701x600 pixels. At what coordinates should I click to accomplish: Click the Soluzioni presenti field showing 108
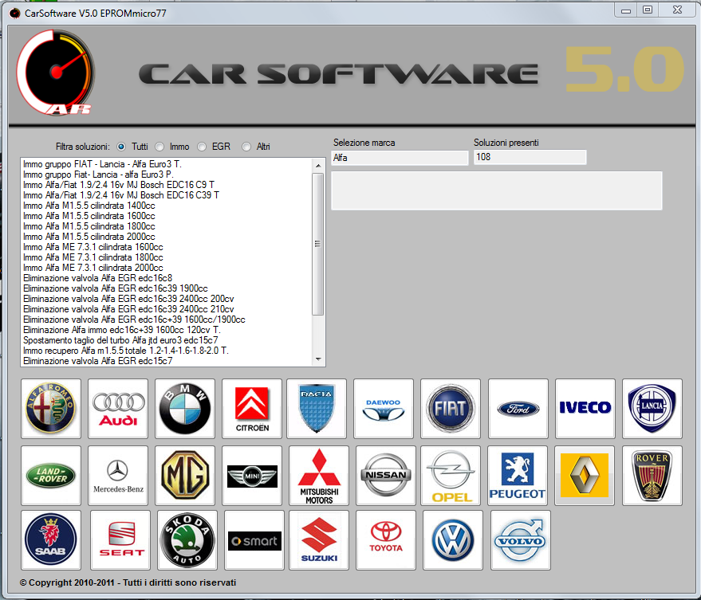530,157
